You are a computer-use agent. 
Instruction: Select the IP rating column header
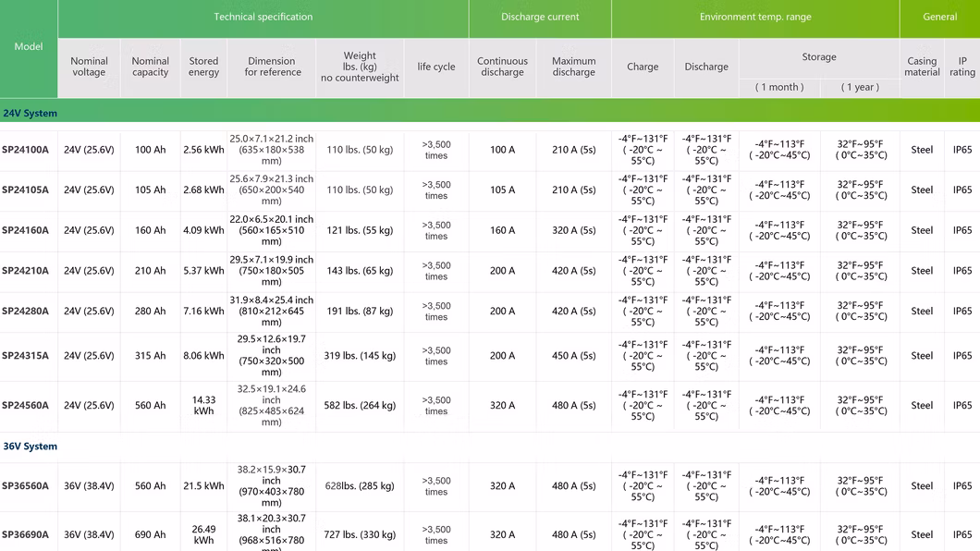tap(962, 67)
